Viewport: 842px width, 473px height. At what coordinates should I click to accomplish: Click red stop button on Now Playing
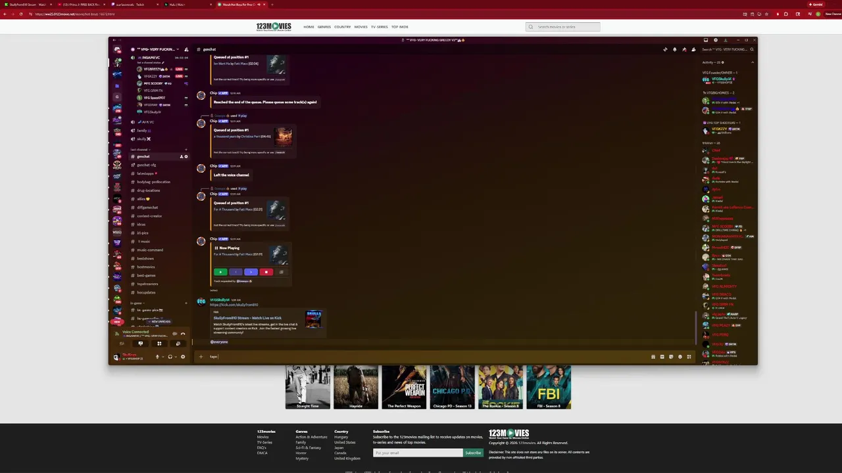pos(266,272)
